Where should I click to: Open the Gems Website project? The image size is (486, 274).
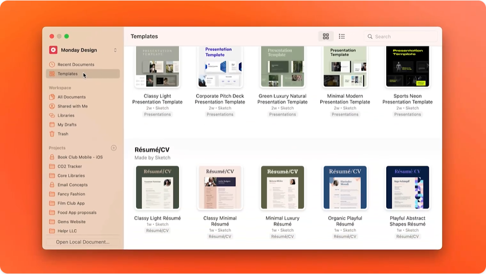point(83,222)
